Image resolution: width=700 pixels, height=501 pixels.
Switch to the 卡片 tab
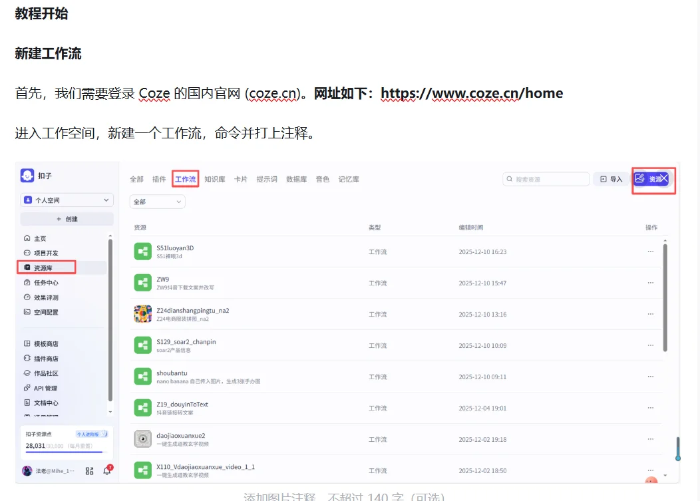pos(241,179)
